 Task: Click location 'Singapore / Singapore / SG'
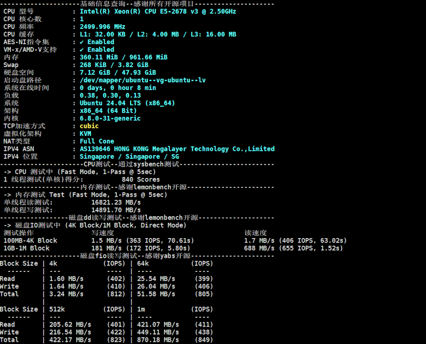[129, 157]
